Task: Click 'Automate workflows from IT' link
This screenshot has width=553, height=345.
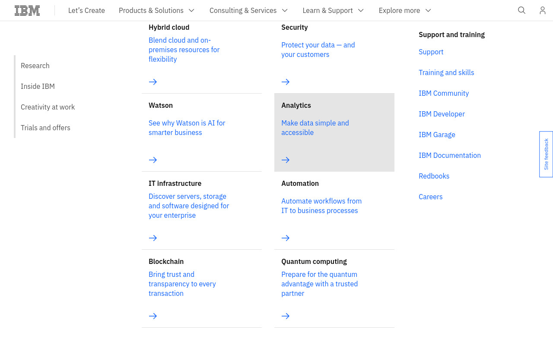Action: [321, 206]
